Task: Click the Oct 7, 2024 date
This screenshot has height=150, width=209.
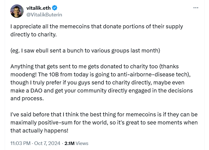Action: point(47,143)
